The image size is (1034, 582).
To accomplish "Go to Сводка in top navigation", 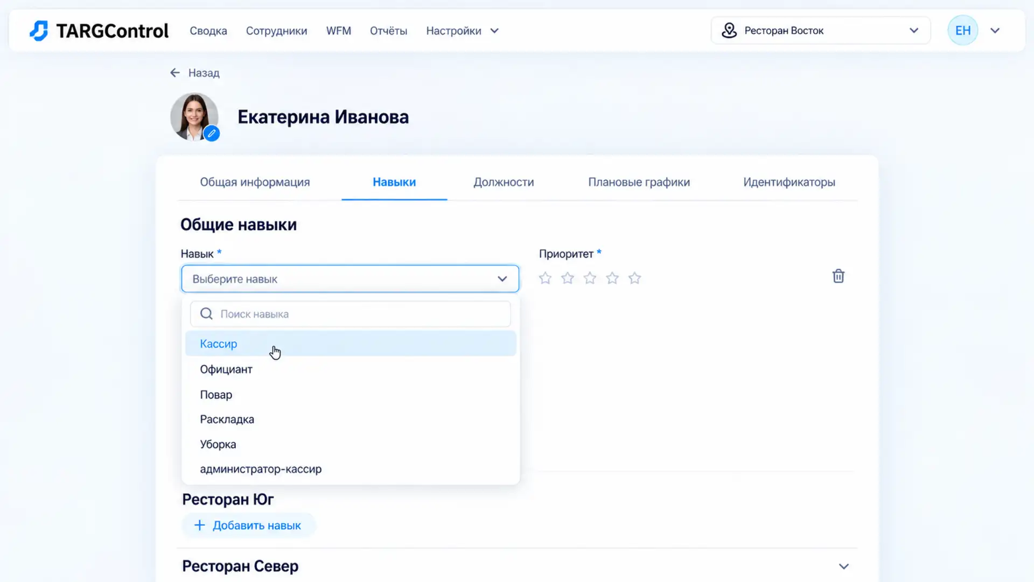I will (208, 31).
